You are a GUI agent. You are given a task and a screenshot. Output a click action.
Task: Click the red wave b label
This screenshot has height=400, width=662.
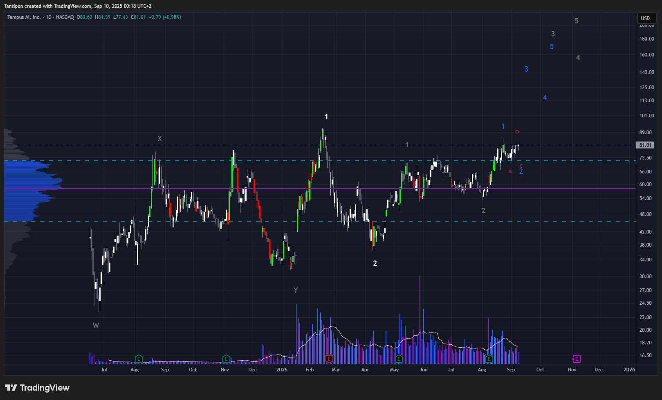coord(517,131)
